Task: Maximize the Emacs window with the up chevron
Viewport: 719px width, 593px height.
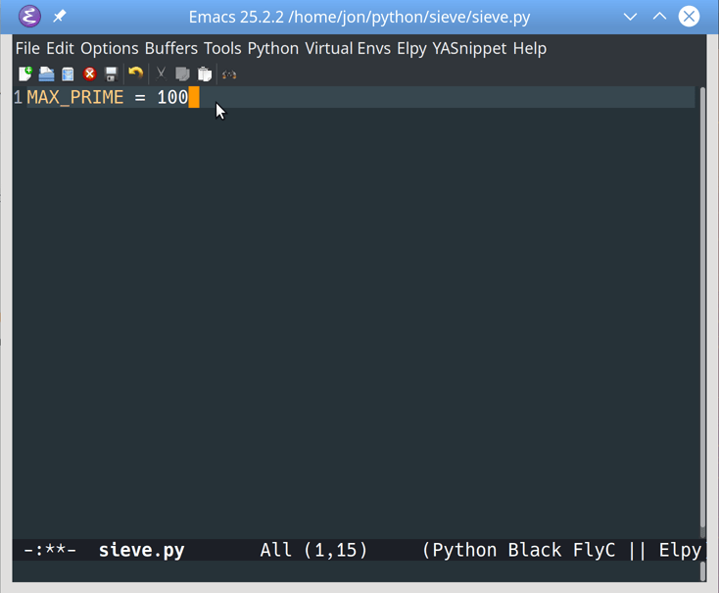Action: [659, 17]
